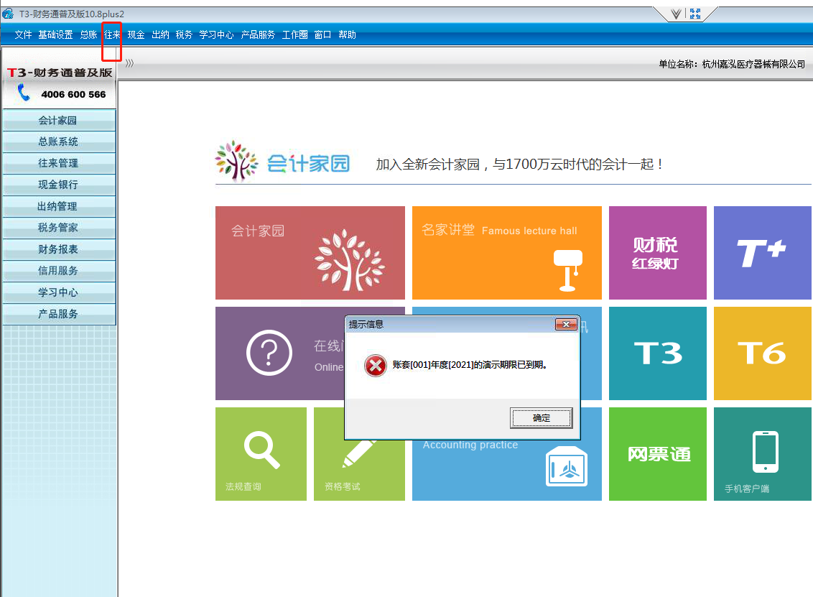Click the magnifier icon on 法规查询 tile
Screen dimensions: 813x597
[x=262, y=450]
